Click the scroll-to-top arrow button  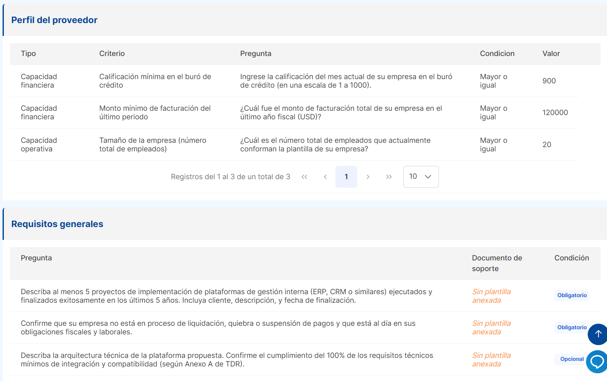tap(598, 334)
